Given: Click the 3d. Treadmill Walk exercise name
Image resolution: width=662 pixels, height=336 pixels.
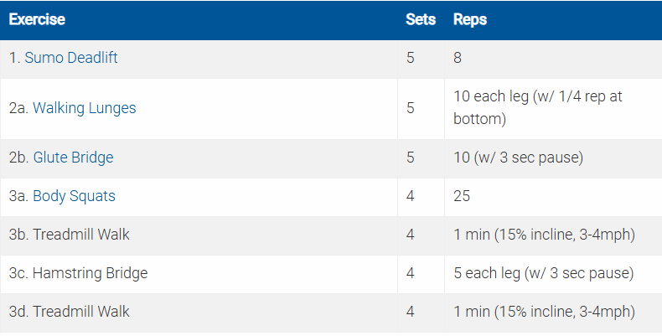Looking at the screenshot, I should click(x=70, y=312).
